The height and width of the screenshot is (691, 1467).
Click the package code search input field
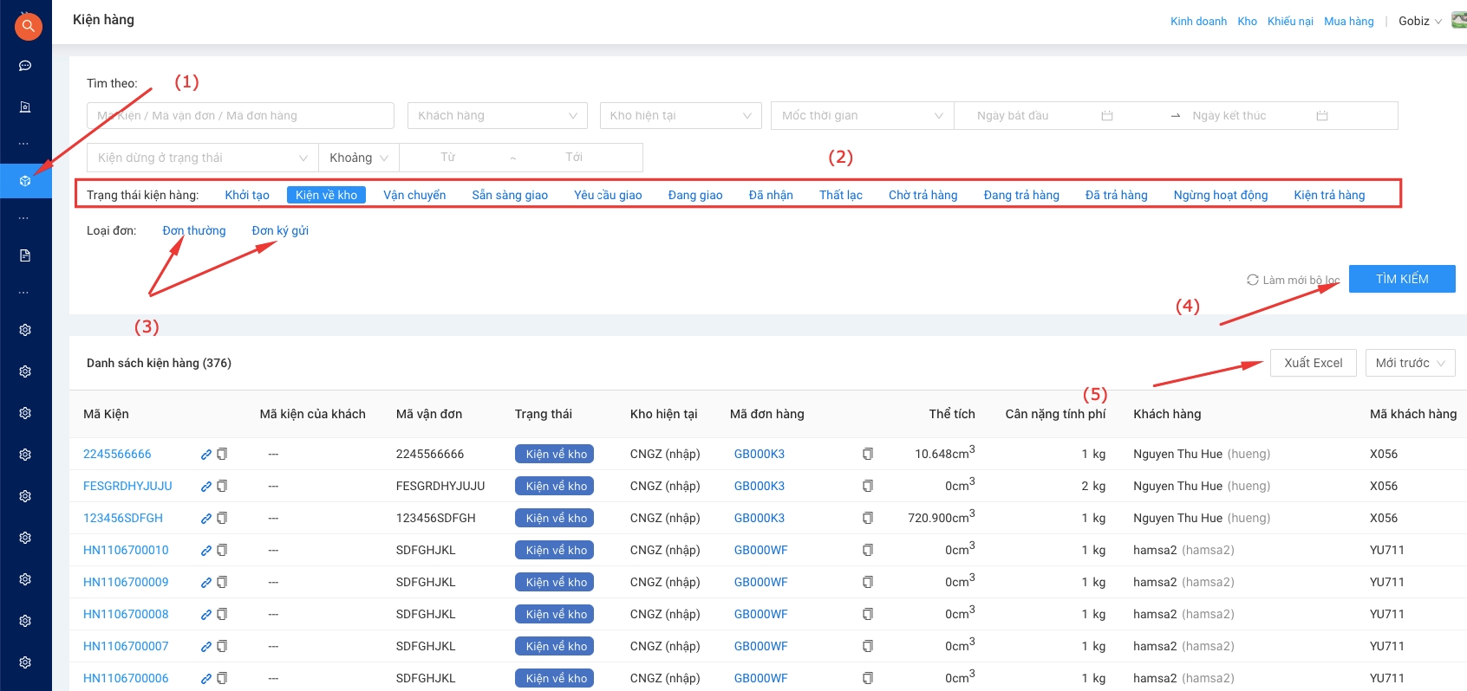click(240, 116)
